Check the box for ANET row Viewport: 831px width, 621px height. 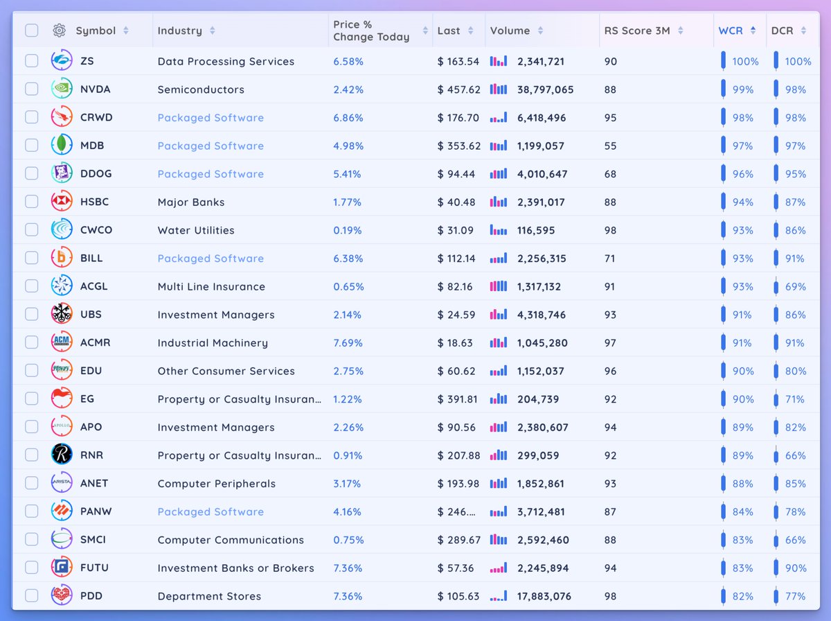(32, 483)
